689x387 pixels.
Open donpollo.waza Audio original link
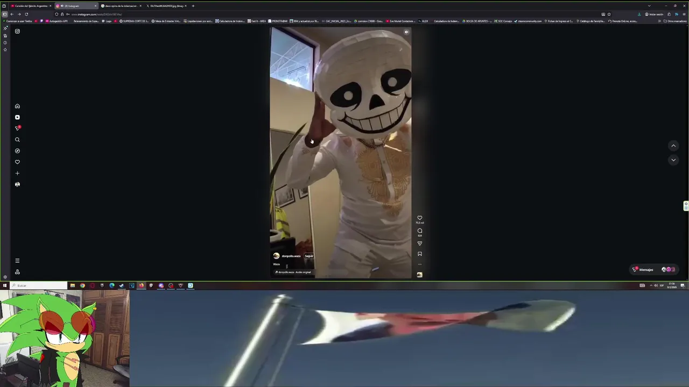(293, 272)
